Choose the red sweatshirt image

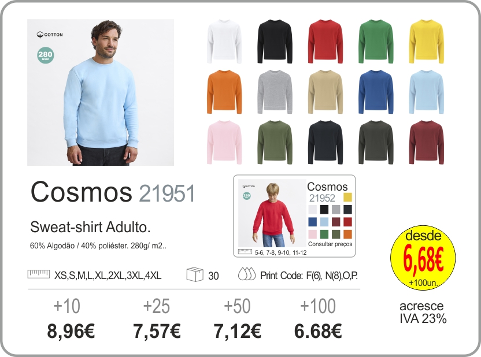(x=325, y=42)
